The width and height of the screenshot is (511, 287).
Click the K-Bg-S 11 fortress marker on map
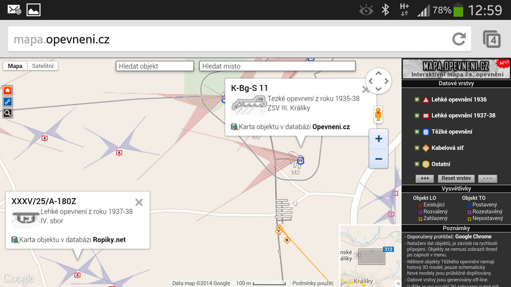coord(300,159)
